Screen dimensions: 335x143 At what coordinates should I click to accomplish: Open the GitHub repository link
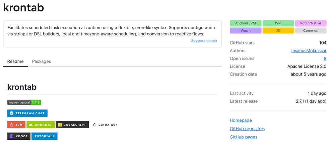point(247,129)
